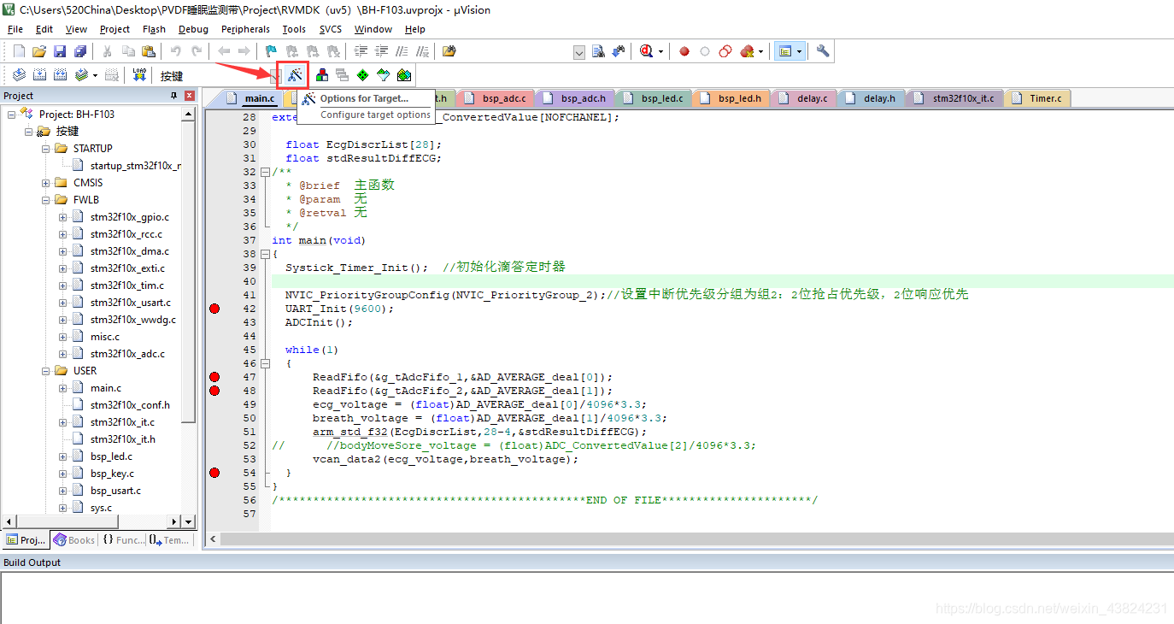Click the Disable All Breakpoints icon
Screen dimensions: 1174x624
pyautogui.click(x=725, y=51)
